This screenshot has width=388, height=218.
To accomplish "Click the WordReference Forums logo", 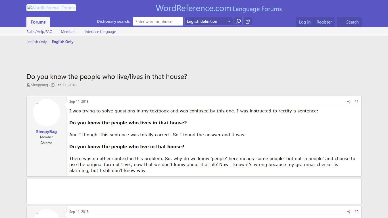I will (51, 8).
